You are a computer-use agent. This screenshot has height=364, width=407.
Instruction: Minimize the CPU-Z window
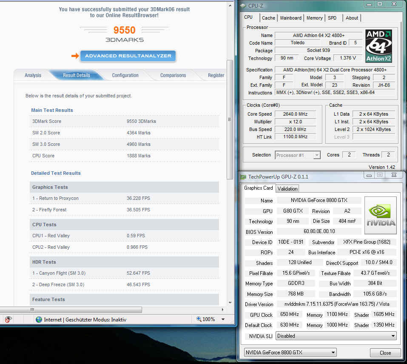pos(369,4)
